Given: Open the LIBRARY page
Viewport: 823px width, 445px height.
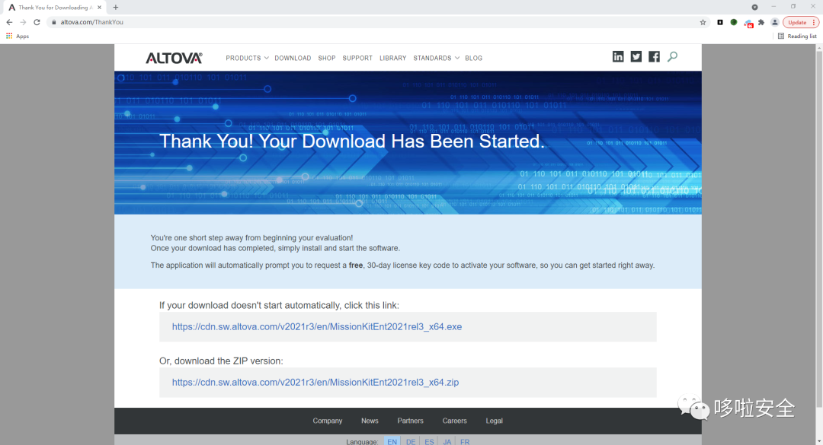Looking at the screenshot, I should click(x=392, y=58).
